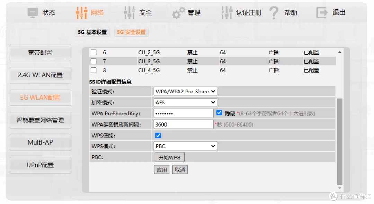
Task: Click the WPS使能 row label
Action: [x=104, y=136]
